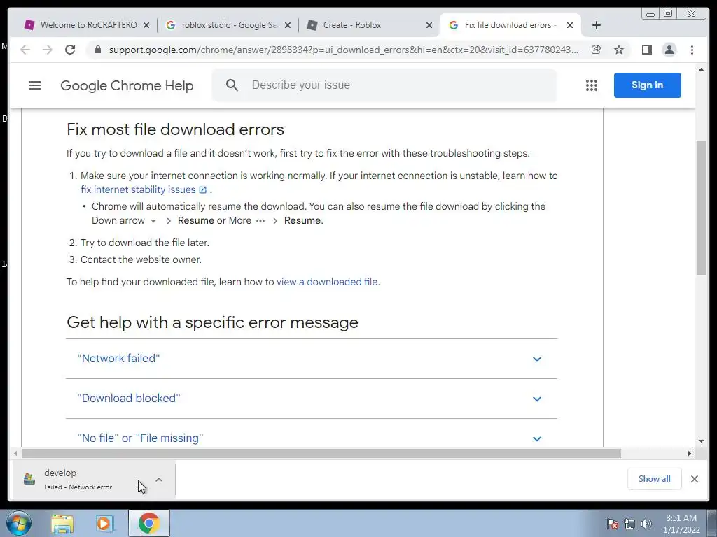Close the roblox studio Google Search tab

(x=288, y=25)
